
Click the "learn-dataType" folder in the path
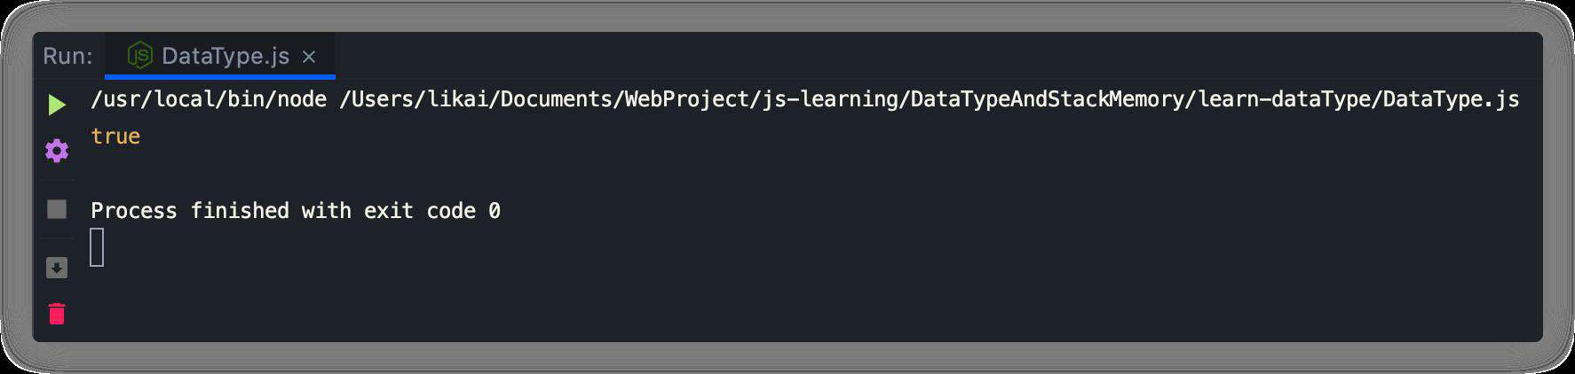point(1284,99)
